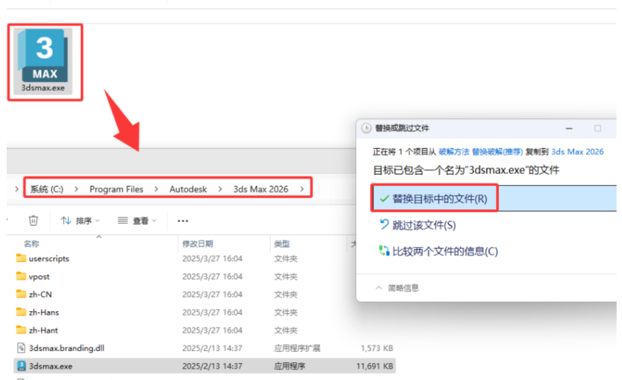Sort by 名称 column header
622x380 pixels.
click(32, 244)
